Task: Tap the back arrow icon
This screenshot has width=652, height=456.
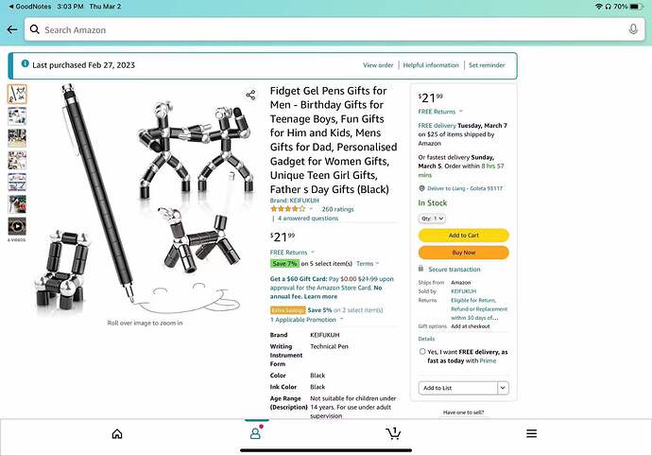Action: (12, 29)
